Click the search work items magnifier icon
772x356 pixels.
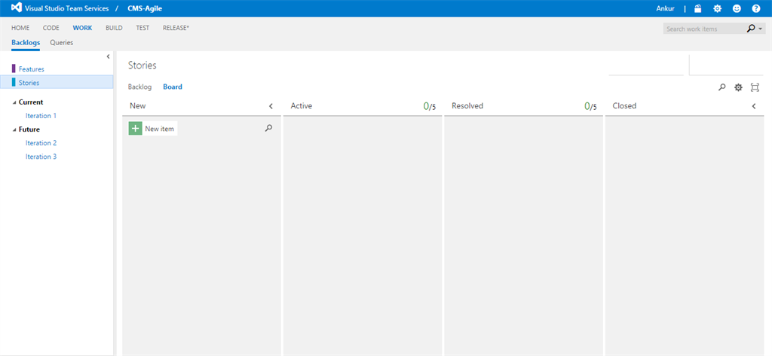pos(751,29)
